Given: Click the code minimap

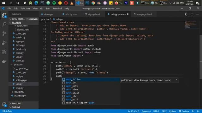Looking at the screenshot, I should coord(191,24).
